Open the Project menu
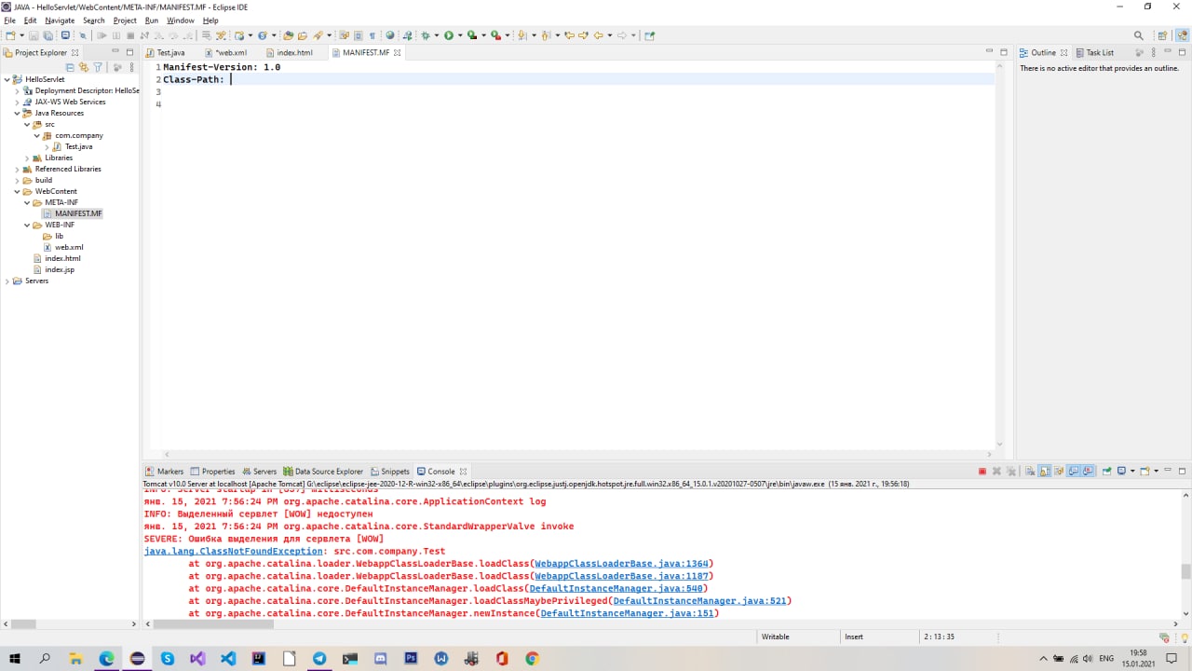The height and width of the screenshot is (671, 1192). pyautogui.click(x=125, y=21)
